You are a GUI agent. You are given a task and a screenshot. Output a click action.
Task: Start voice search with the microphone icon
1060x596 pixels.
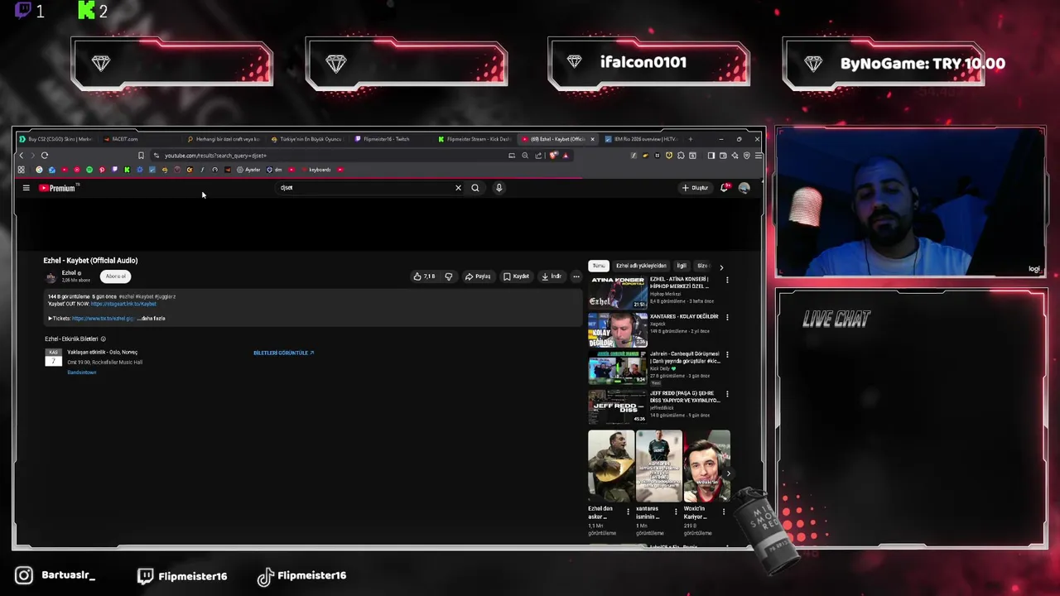tap(499, 188)
